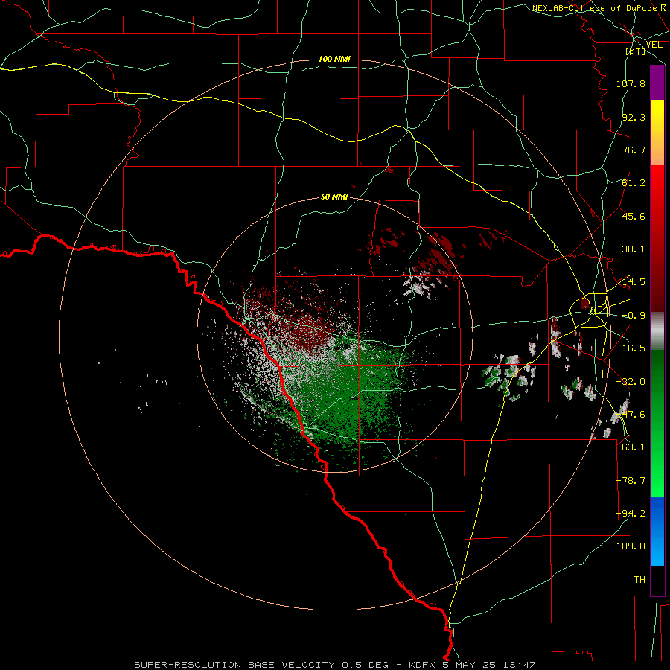Image resolution: width=670 pixels, height=670 pixels.
Task: Click the -109.8 velocity scale value
Action: [628, 546]
